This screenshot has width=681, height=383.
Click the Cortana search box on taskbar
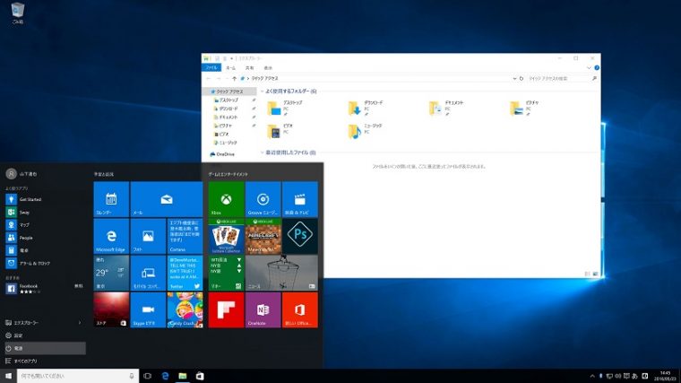pos(78,376)
